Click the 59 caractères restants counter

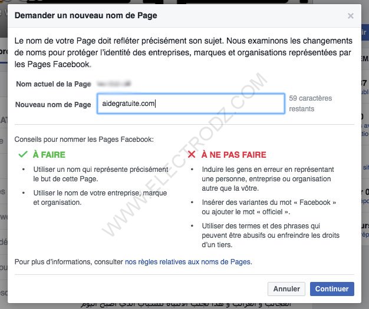click(311, 104)
